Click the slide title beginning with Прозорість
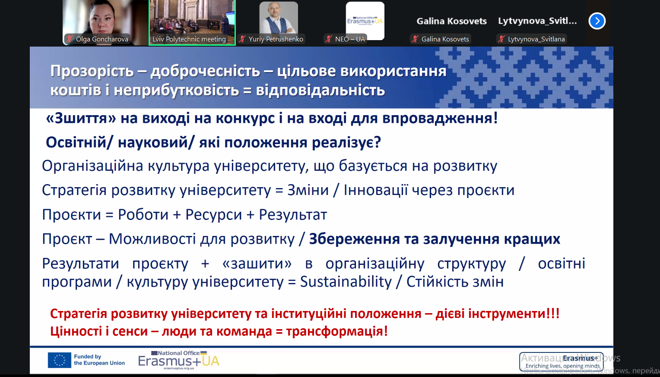660x377 pixels. click(248, 80)
